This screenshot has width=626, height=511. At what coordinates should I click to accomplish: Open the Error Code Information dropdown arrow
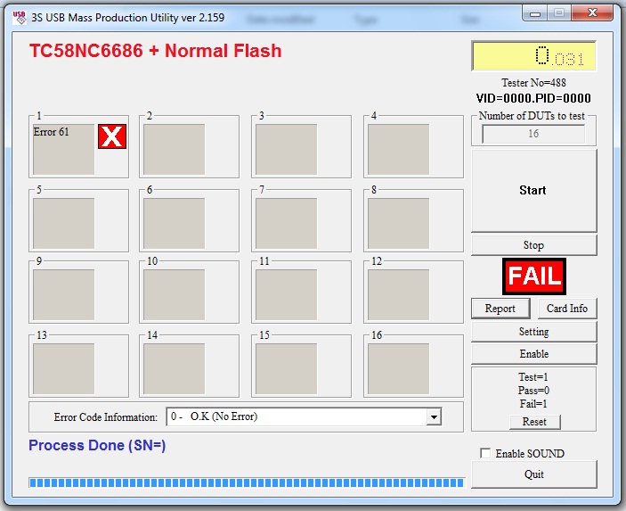[434, 417]
